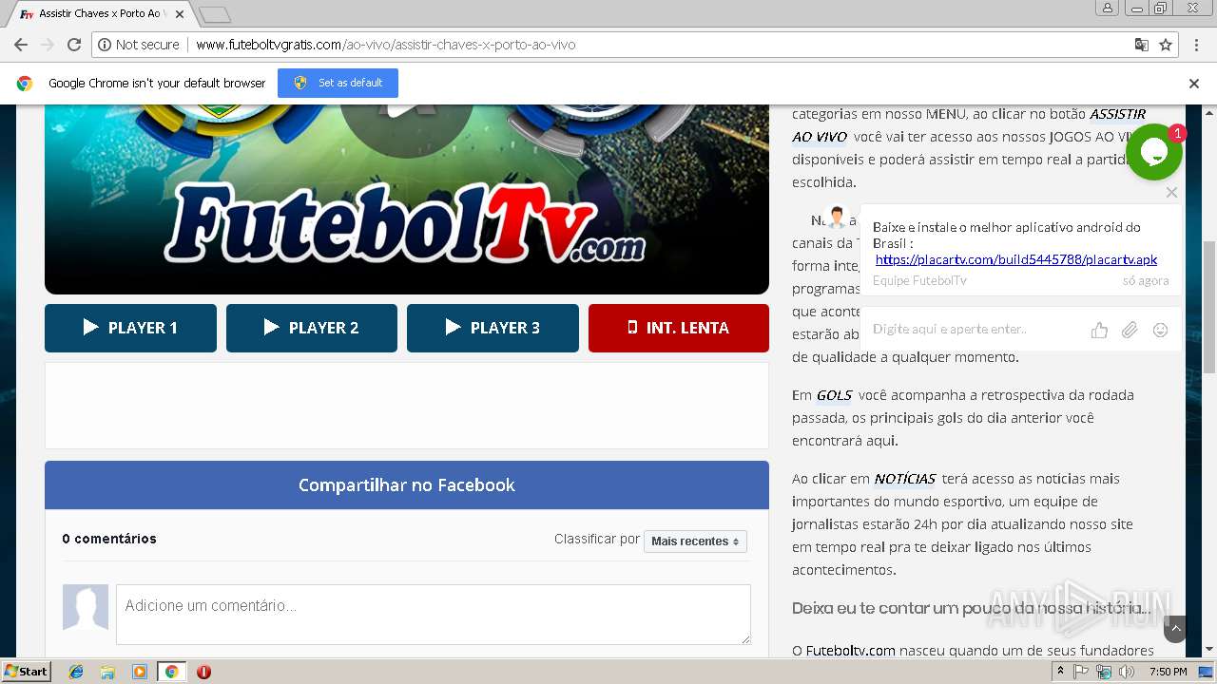This screenshot has width=1217, height=684.
Task: Click Compartilhar no Facebook button
Action: pyautogui.click(x=407, y=484)
